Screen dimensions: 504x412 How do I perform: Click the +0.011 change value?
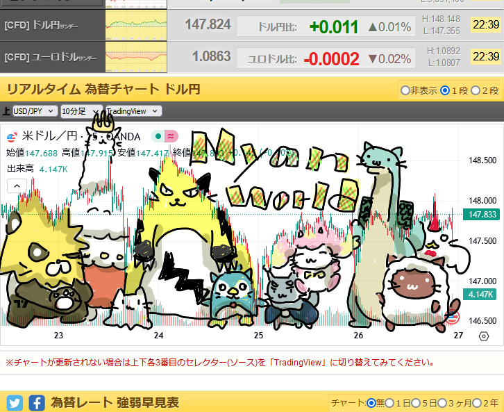[334, 27]
